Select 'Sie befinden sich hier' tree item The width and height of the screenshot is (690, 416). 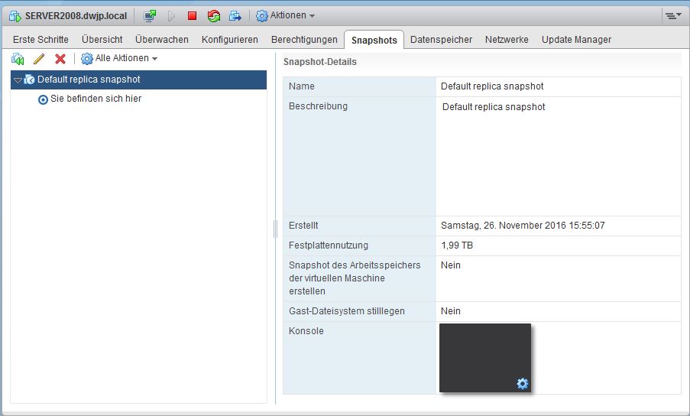tap(96, 99)
